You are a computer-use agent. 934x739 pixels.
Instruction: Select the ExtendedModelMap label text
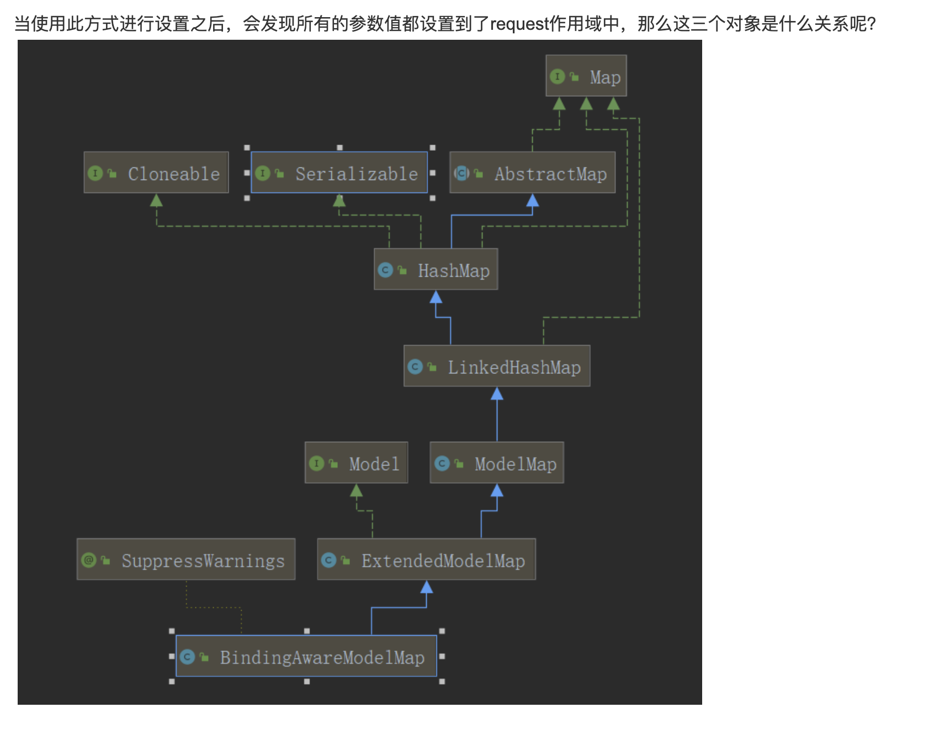(443, 561)
